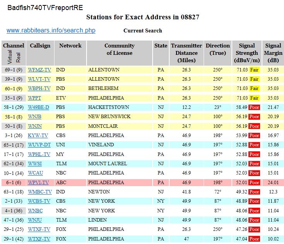
Task: Click the WPVI-TV ABC callsign link
Action: click(x=38, y=182)
